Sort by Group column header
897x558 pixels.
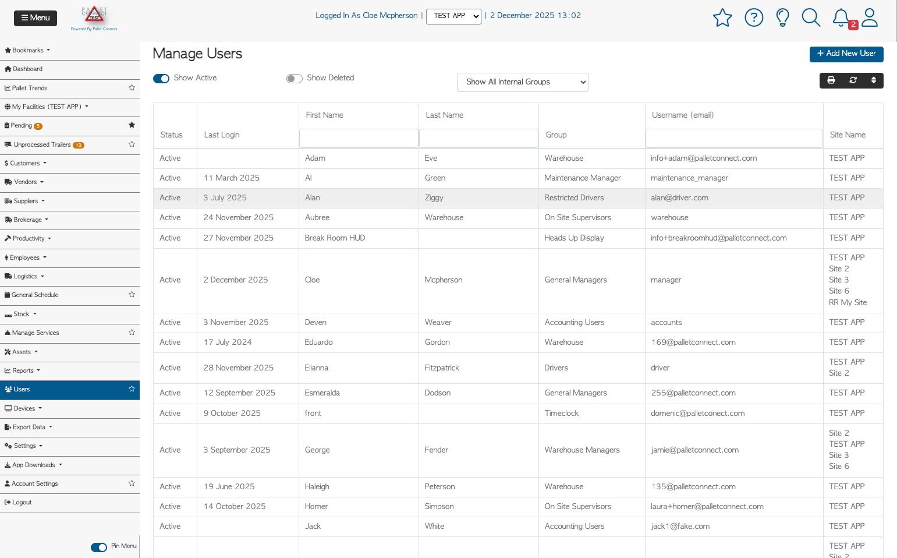tap(556, 135)
